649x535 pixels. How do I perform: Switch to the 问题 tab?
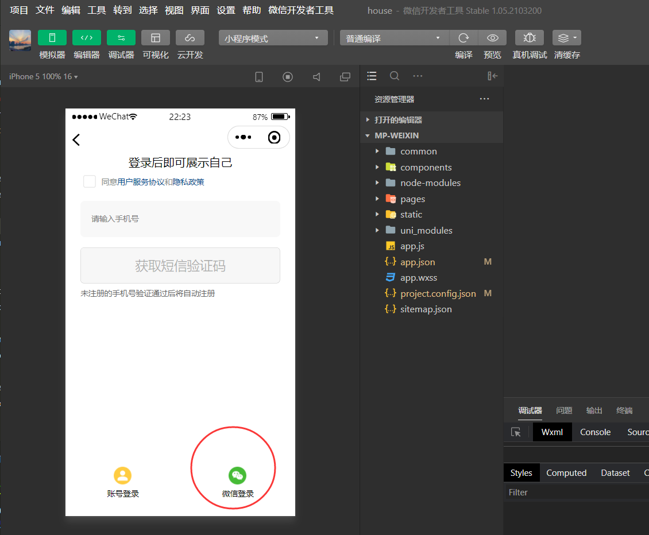tap(564, 410)
